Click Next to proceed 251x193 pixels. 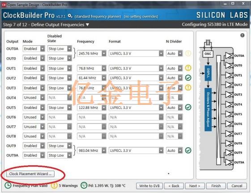pyautogui.click(x=195, y=186)
